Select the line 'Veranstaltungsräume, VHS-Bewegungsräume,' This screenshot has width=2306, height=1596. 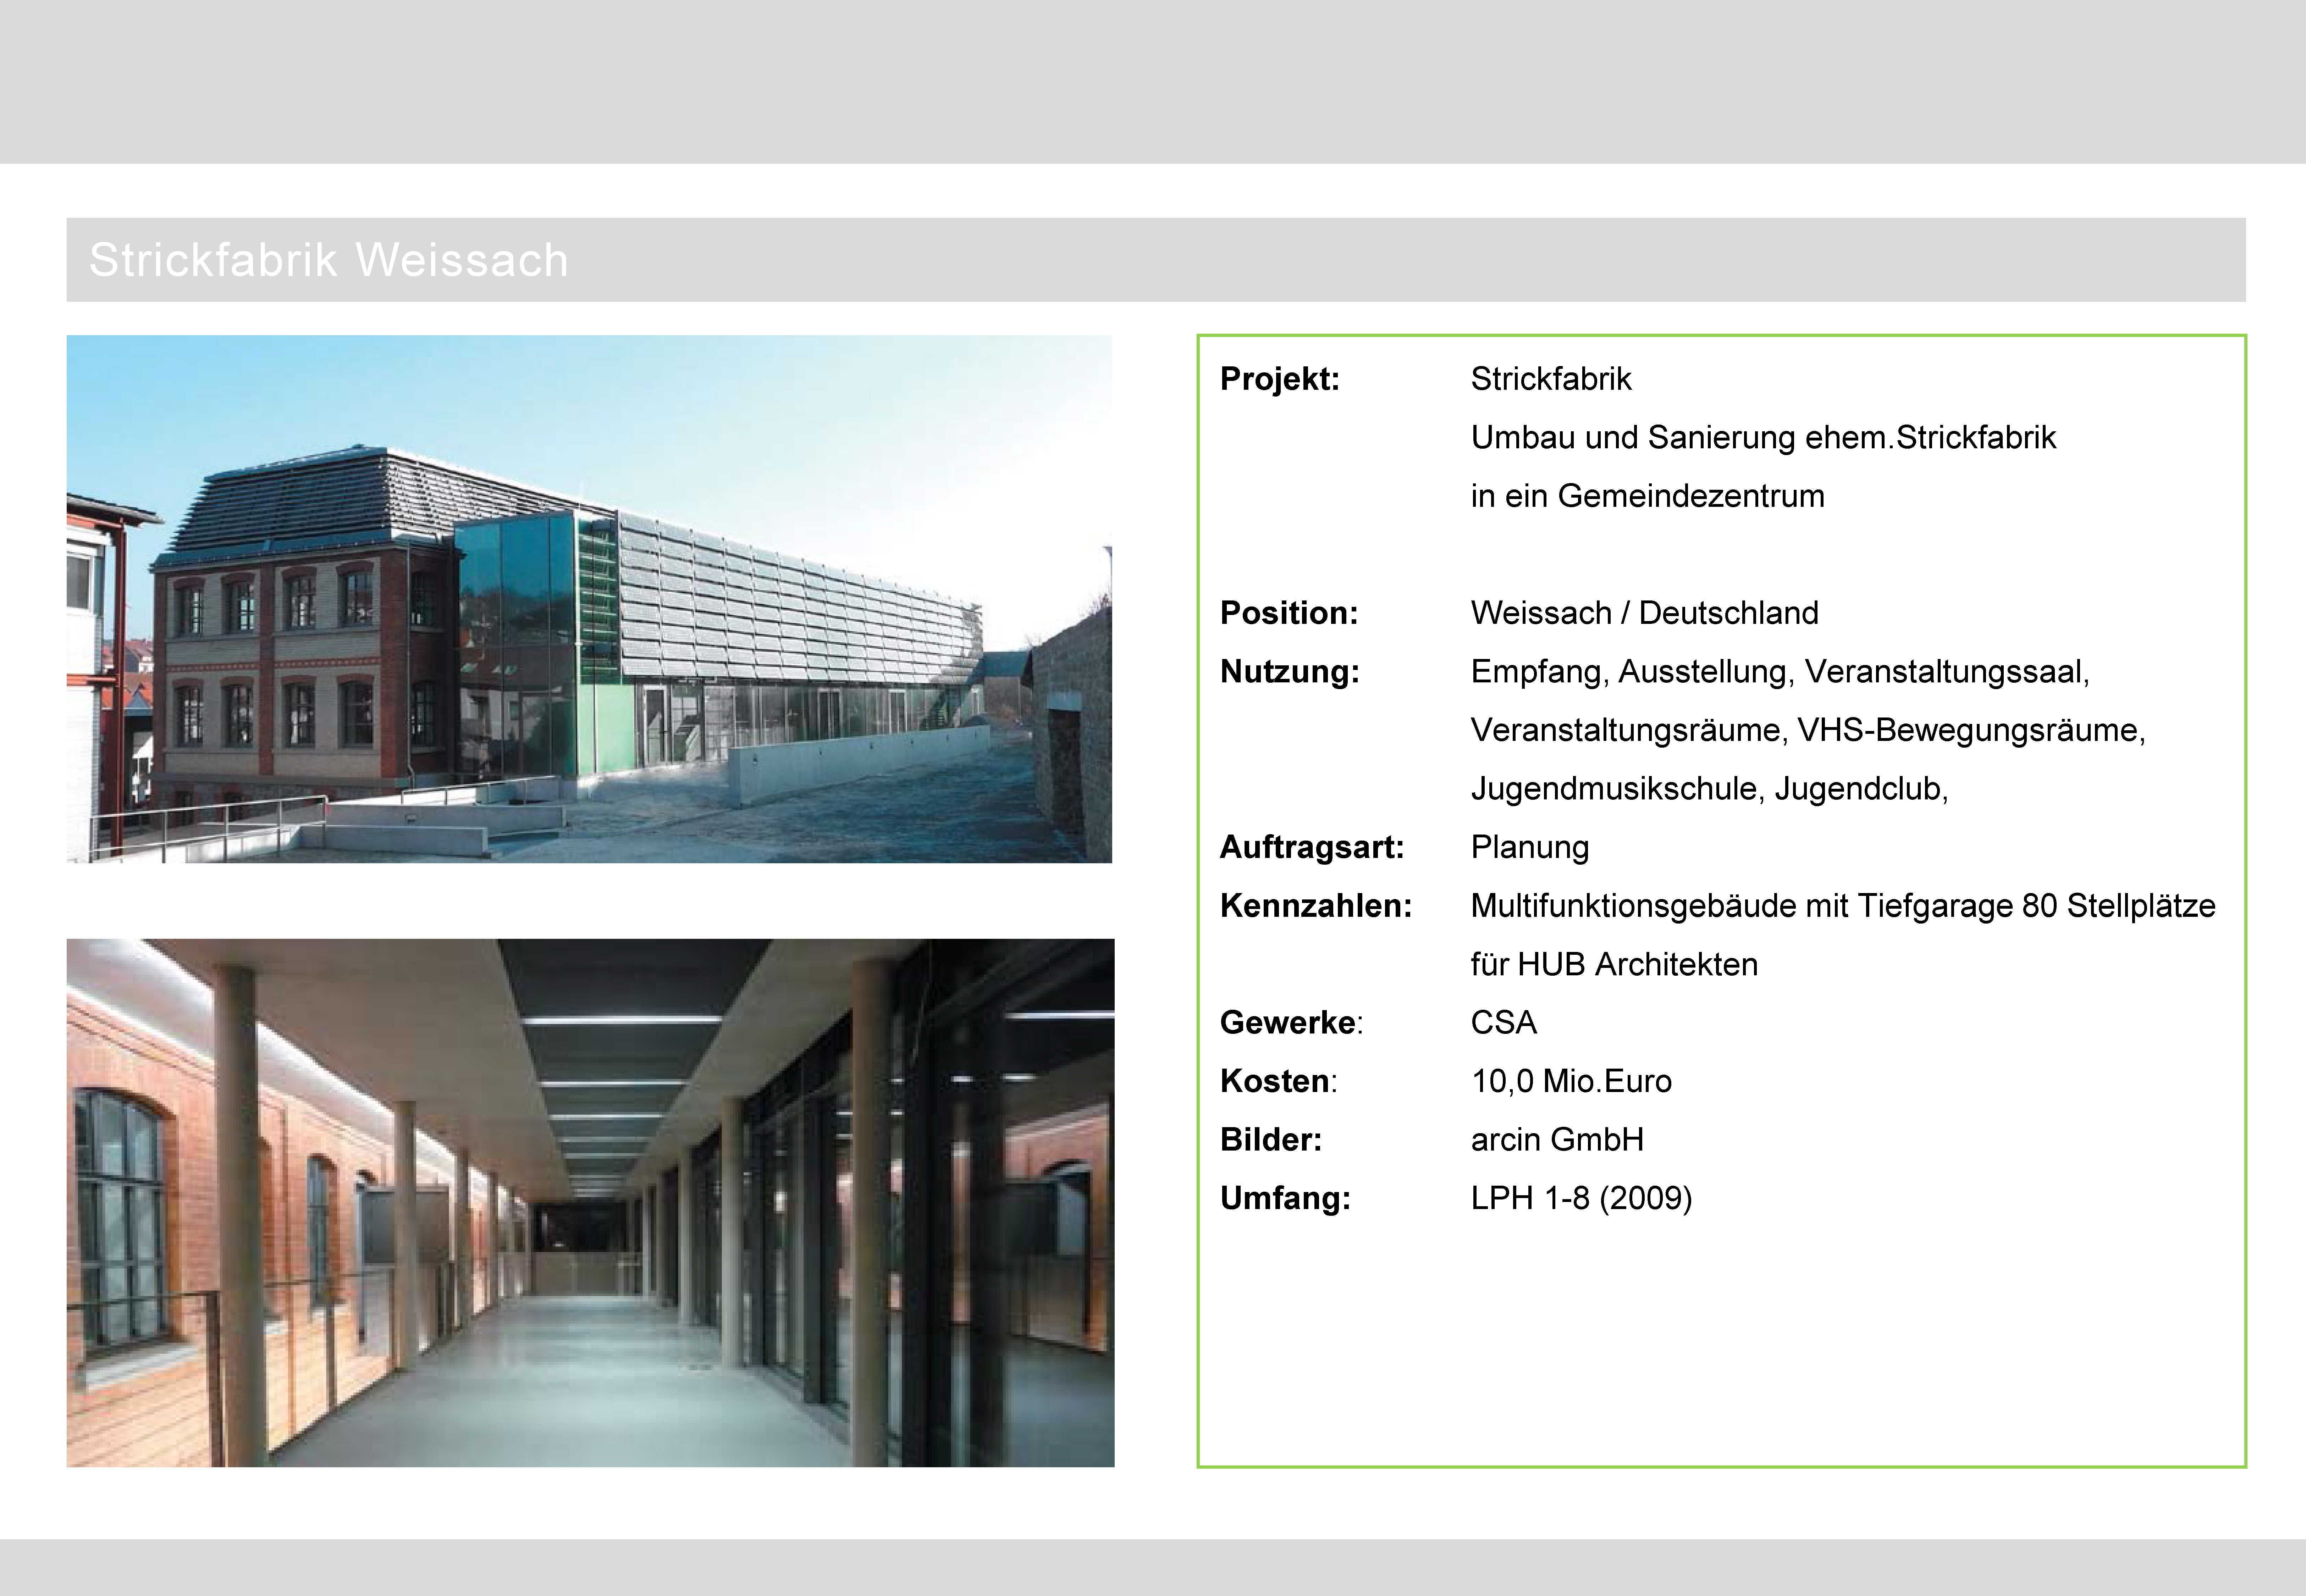(1808, 731)
